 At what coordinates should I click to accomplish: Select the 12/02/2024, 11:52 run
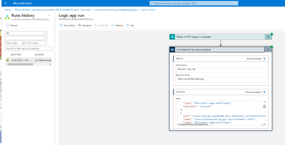(28, 60)
